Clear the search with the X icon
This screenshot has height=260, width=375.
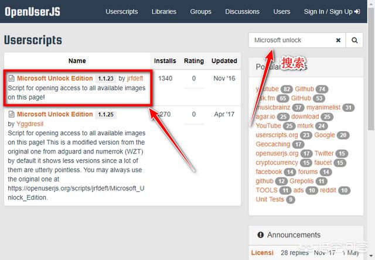(338, 40)
